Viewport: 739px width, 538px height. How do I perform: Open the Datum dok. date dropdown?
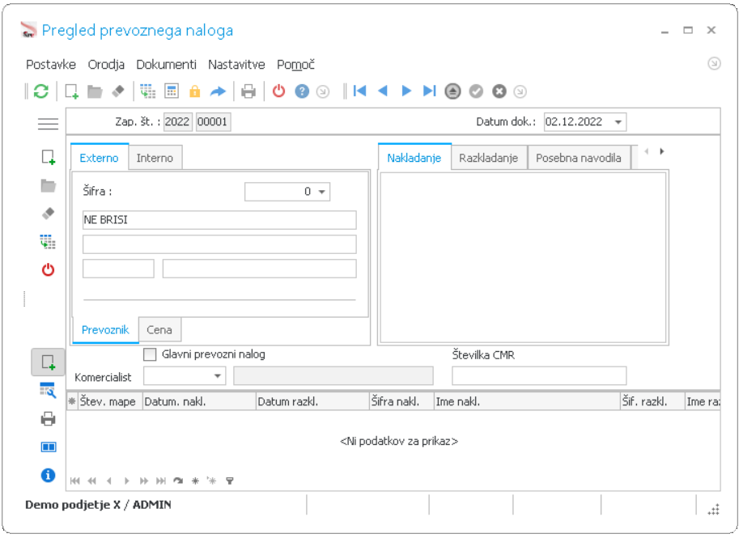pyautogui.click(x=618, y=122)
